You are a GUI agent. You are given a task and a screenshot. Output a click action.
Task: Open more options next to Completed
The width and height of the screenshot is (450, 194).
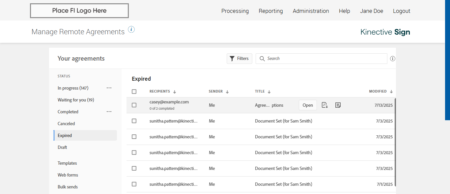pyautogui.click(x=109, y=112)
